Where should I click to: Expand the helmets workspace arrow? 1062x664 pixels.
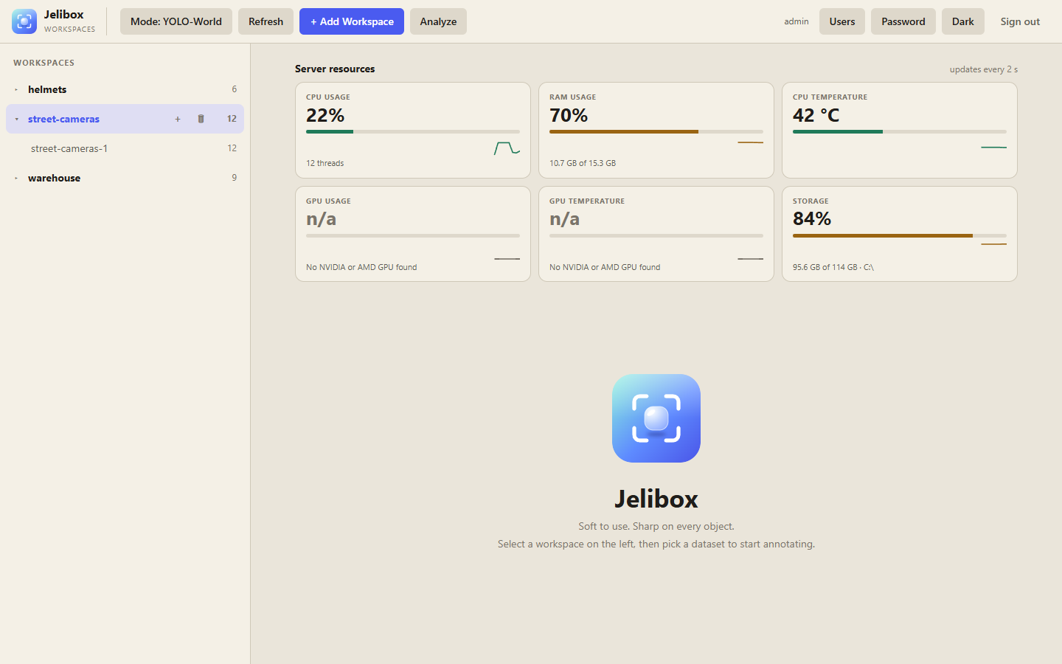pos(16,89)
